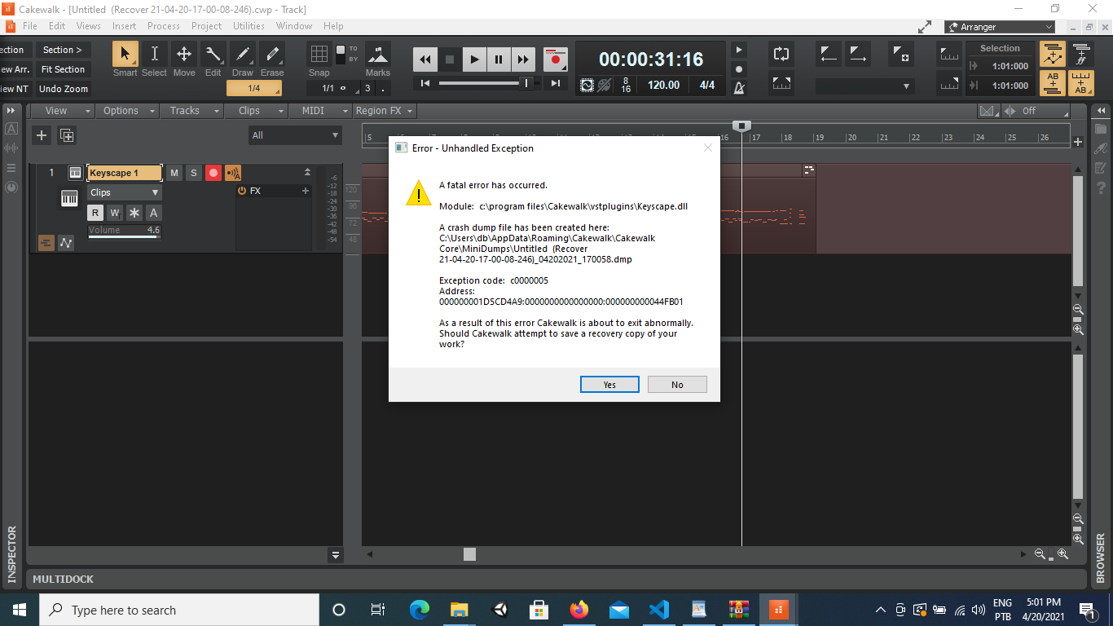Screen dimensions: 1113x626
Task: Adjust Keyscape 1 Volume slider
Action: tap(125, 231)
